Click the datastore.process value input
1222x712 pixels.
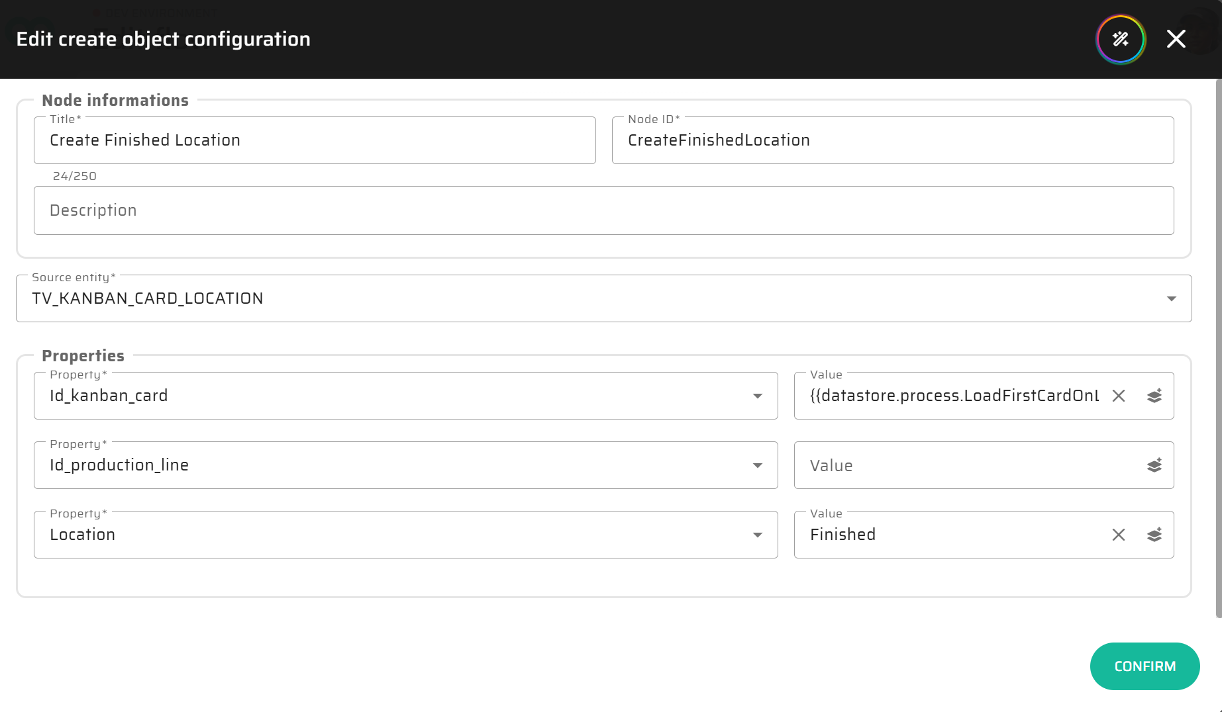954,396
